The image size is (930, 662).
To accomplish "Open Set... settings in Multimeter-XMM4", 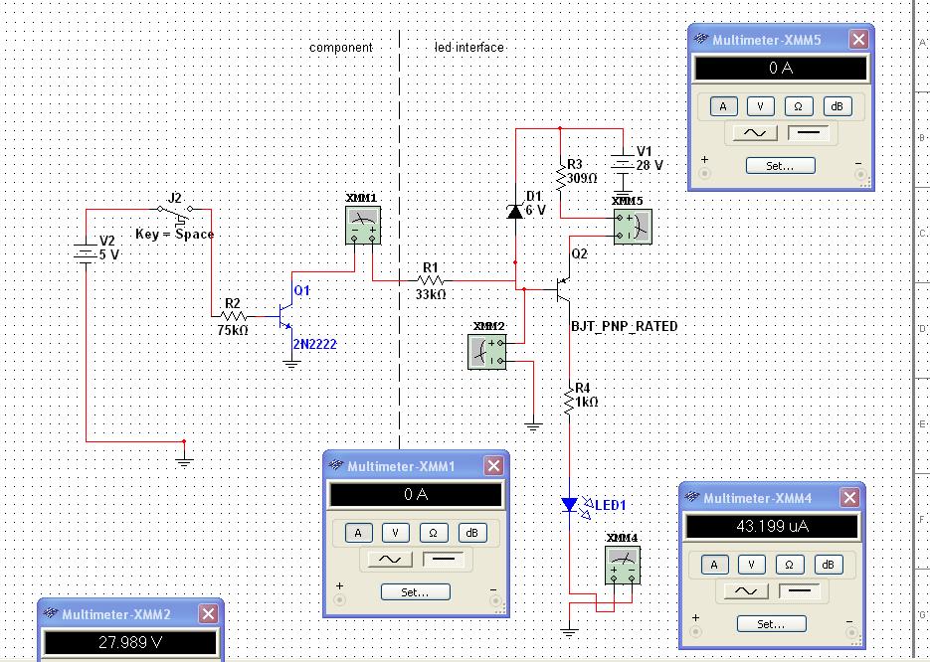I will pos(771,624).
